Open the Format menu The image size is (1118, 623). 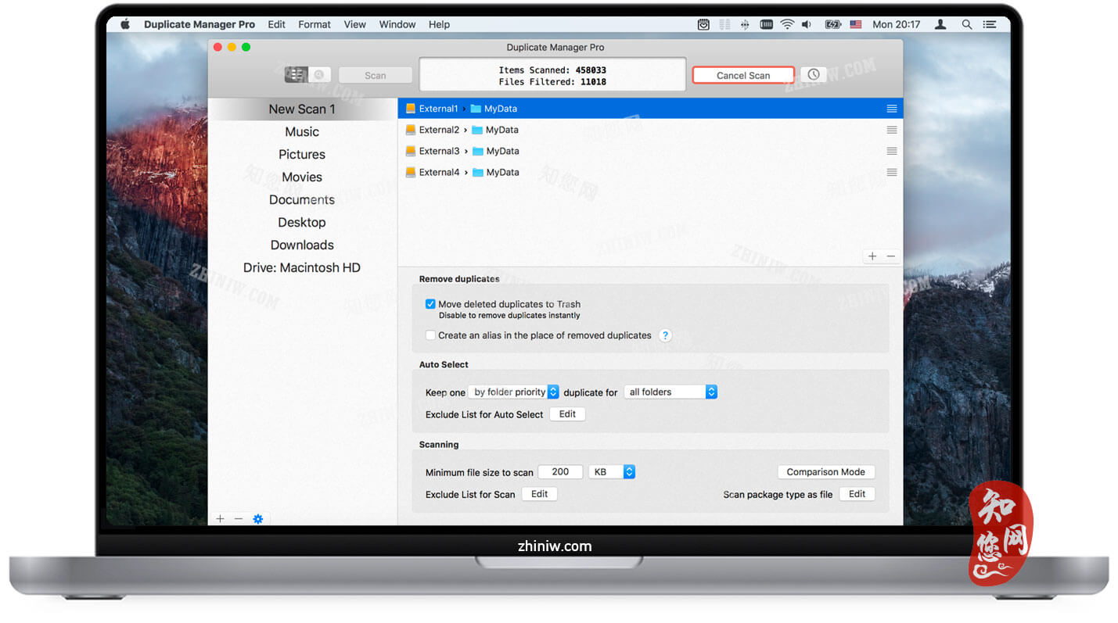pos(315,24)
